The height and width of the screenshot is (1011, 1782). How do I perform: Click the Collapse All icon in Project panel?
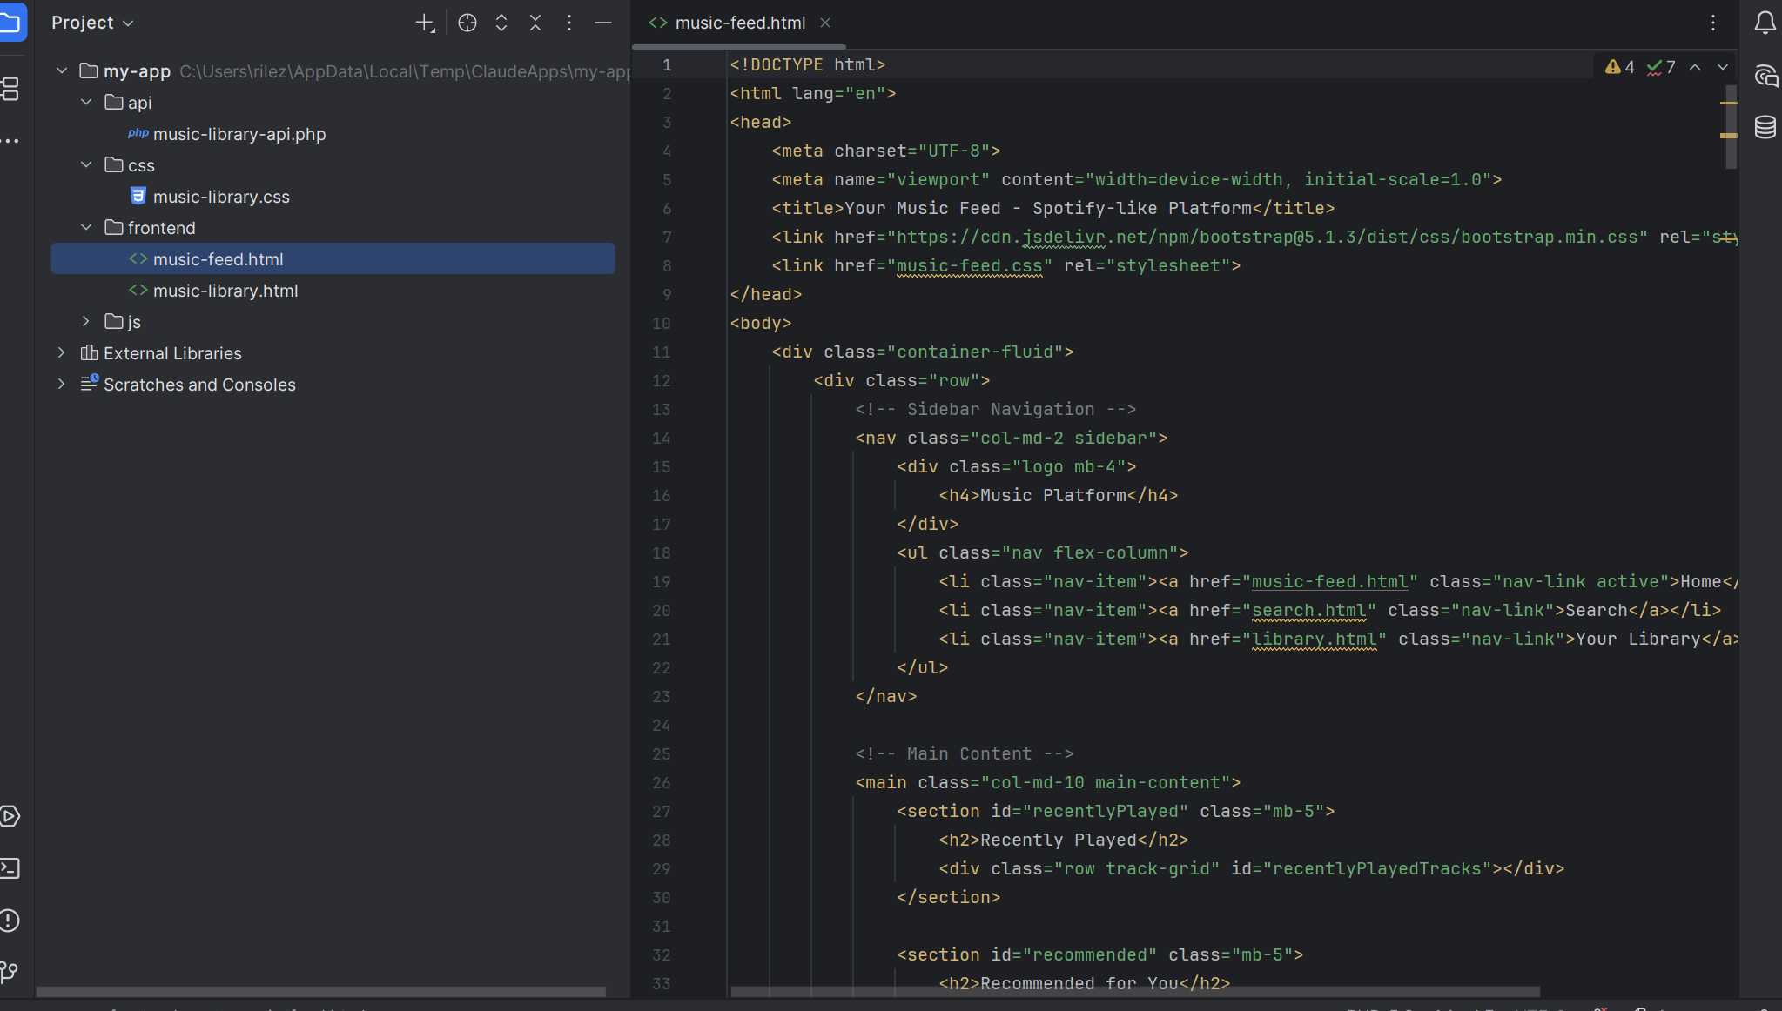click(535, 23)
